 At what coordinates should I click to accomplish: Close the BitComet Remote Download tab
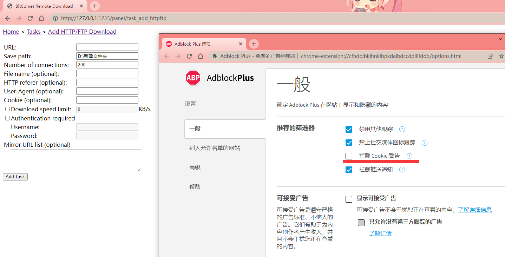[x=81, y=6]
